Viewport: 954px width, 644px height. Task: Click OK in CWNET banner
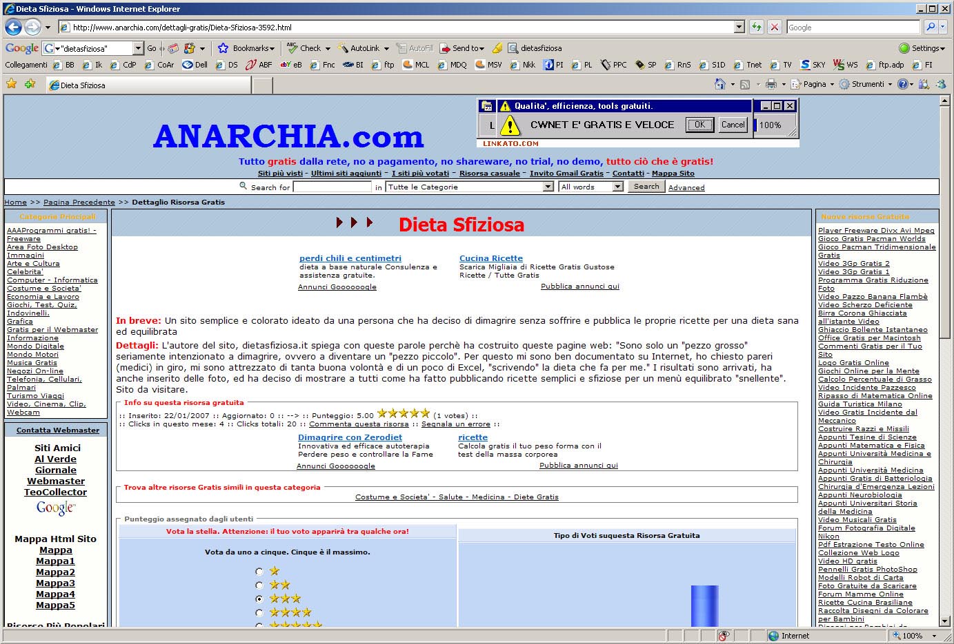[x=699, y=125]
